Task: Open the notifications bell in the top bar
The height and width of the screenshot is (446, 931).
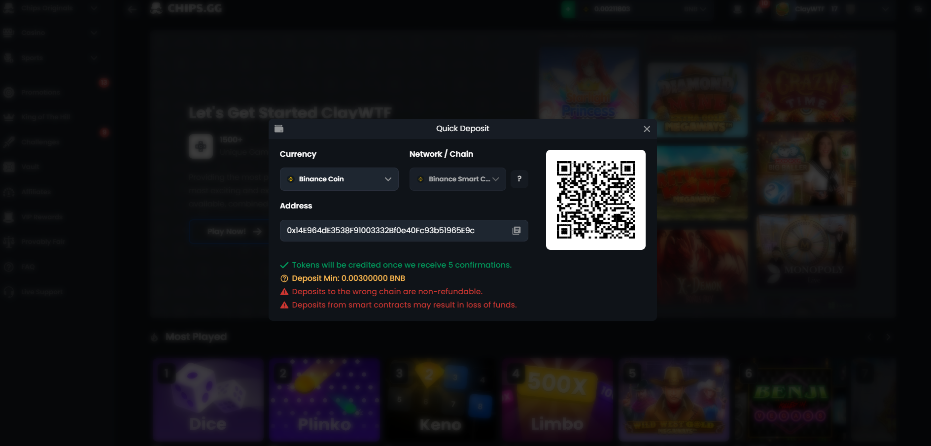Action: pyautogui.click(x=759, y=9)
